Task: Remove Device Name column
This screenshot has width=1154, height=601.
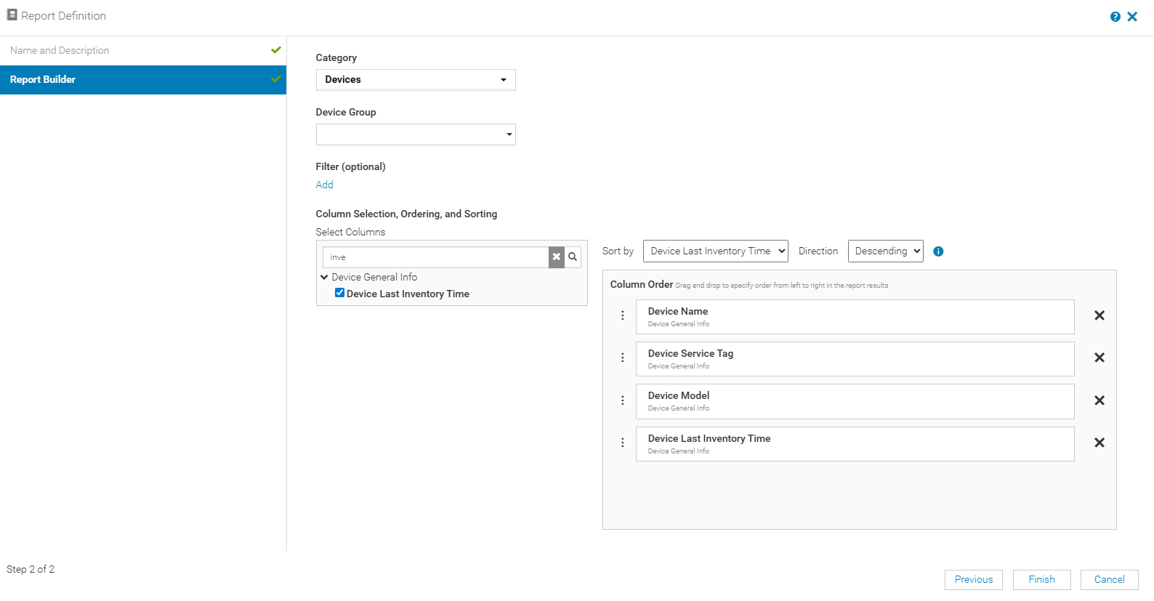Action: pos(1099,315)
